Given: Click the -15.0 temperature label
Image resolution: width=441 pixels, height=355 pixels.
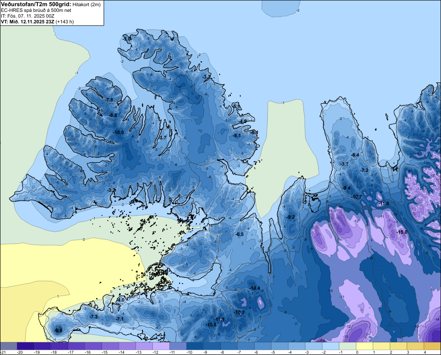Looking at the screenshot, I should [402, 232].
